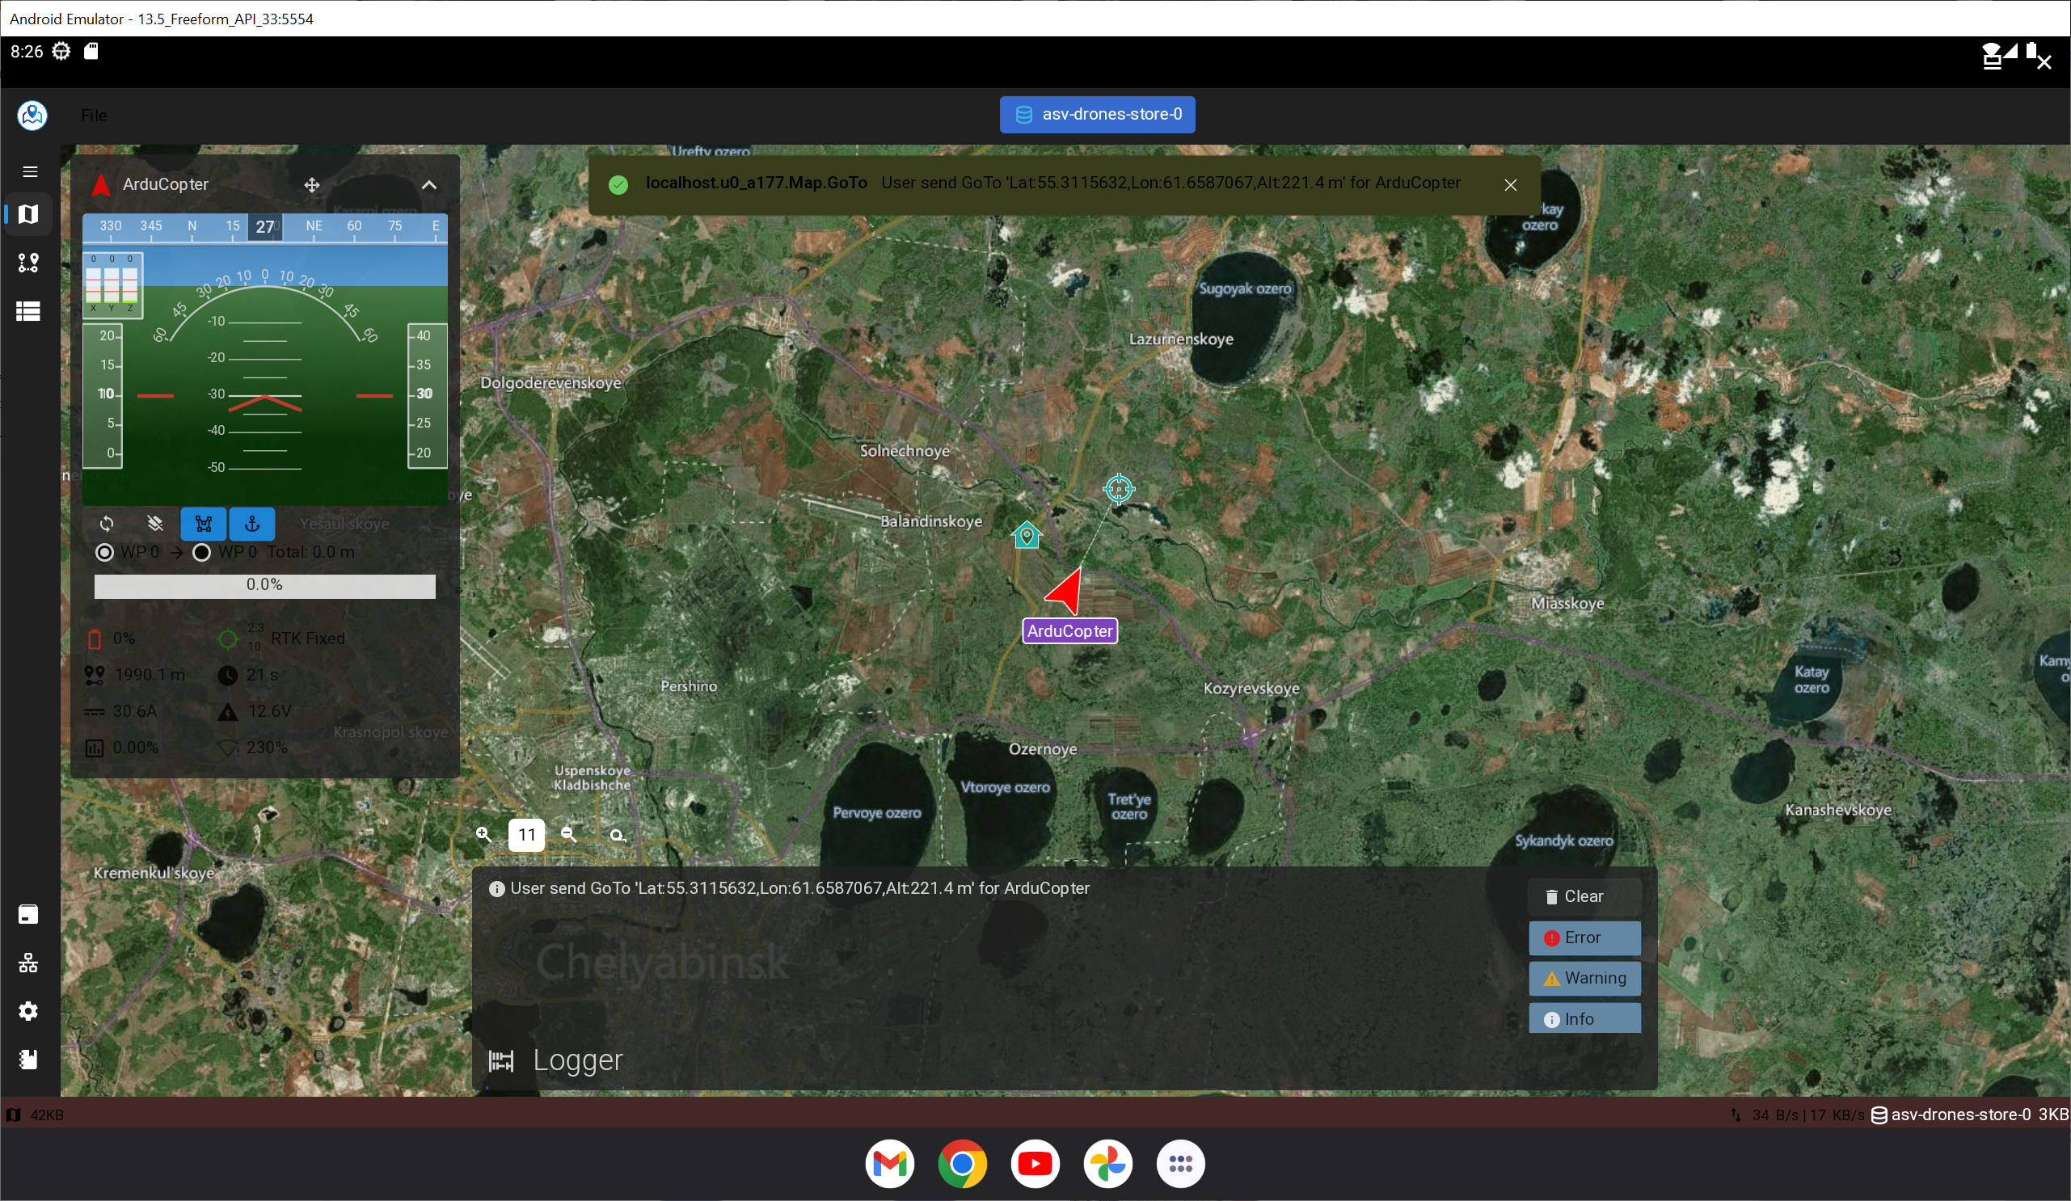The image size is (2071, 1201).
Task: Dismiss the GoTo notification banner
Action: tap(1511, 185)
